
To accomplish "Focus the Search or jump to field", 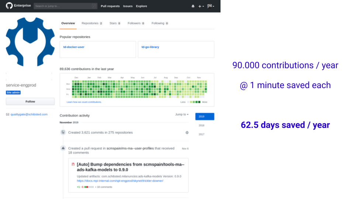I will (x=63, y=6).
